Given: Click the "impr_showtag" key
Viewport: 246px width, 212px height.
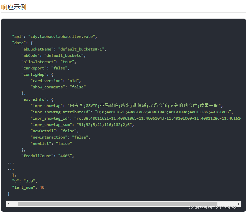Looking at the screenshot, I should point(47,106).
